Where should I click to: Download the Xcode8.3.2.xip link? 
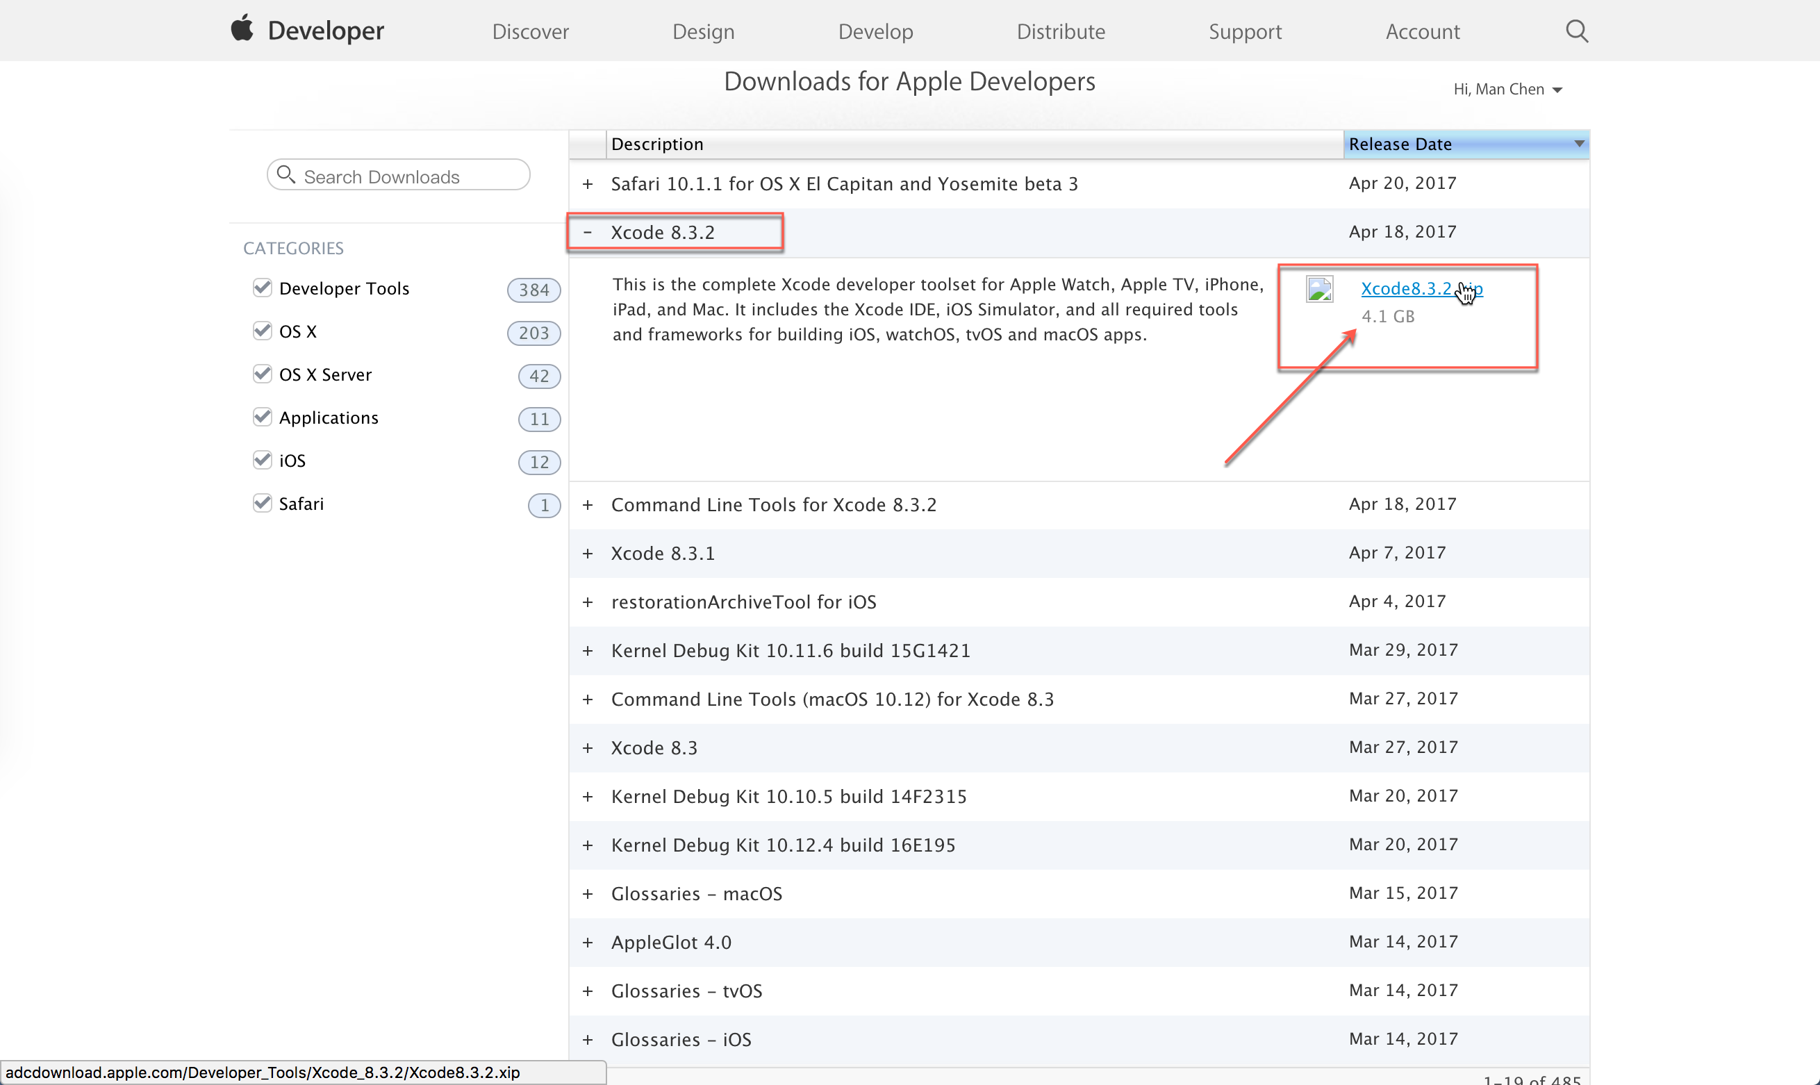(1421, 289)
